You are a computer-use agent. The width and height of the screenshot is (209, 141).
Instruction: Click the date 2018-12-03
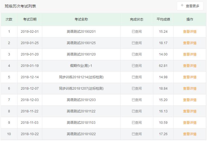[30, 100]
